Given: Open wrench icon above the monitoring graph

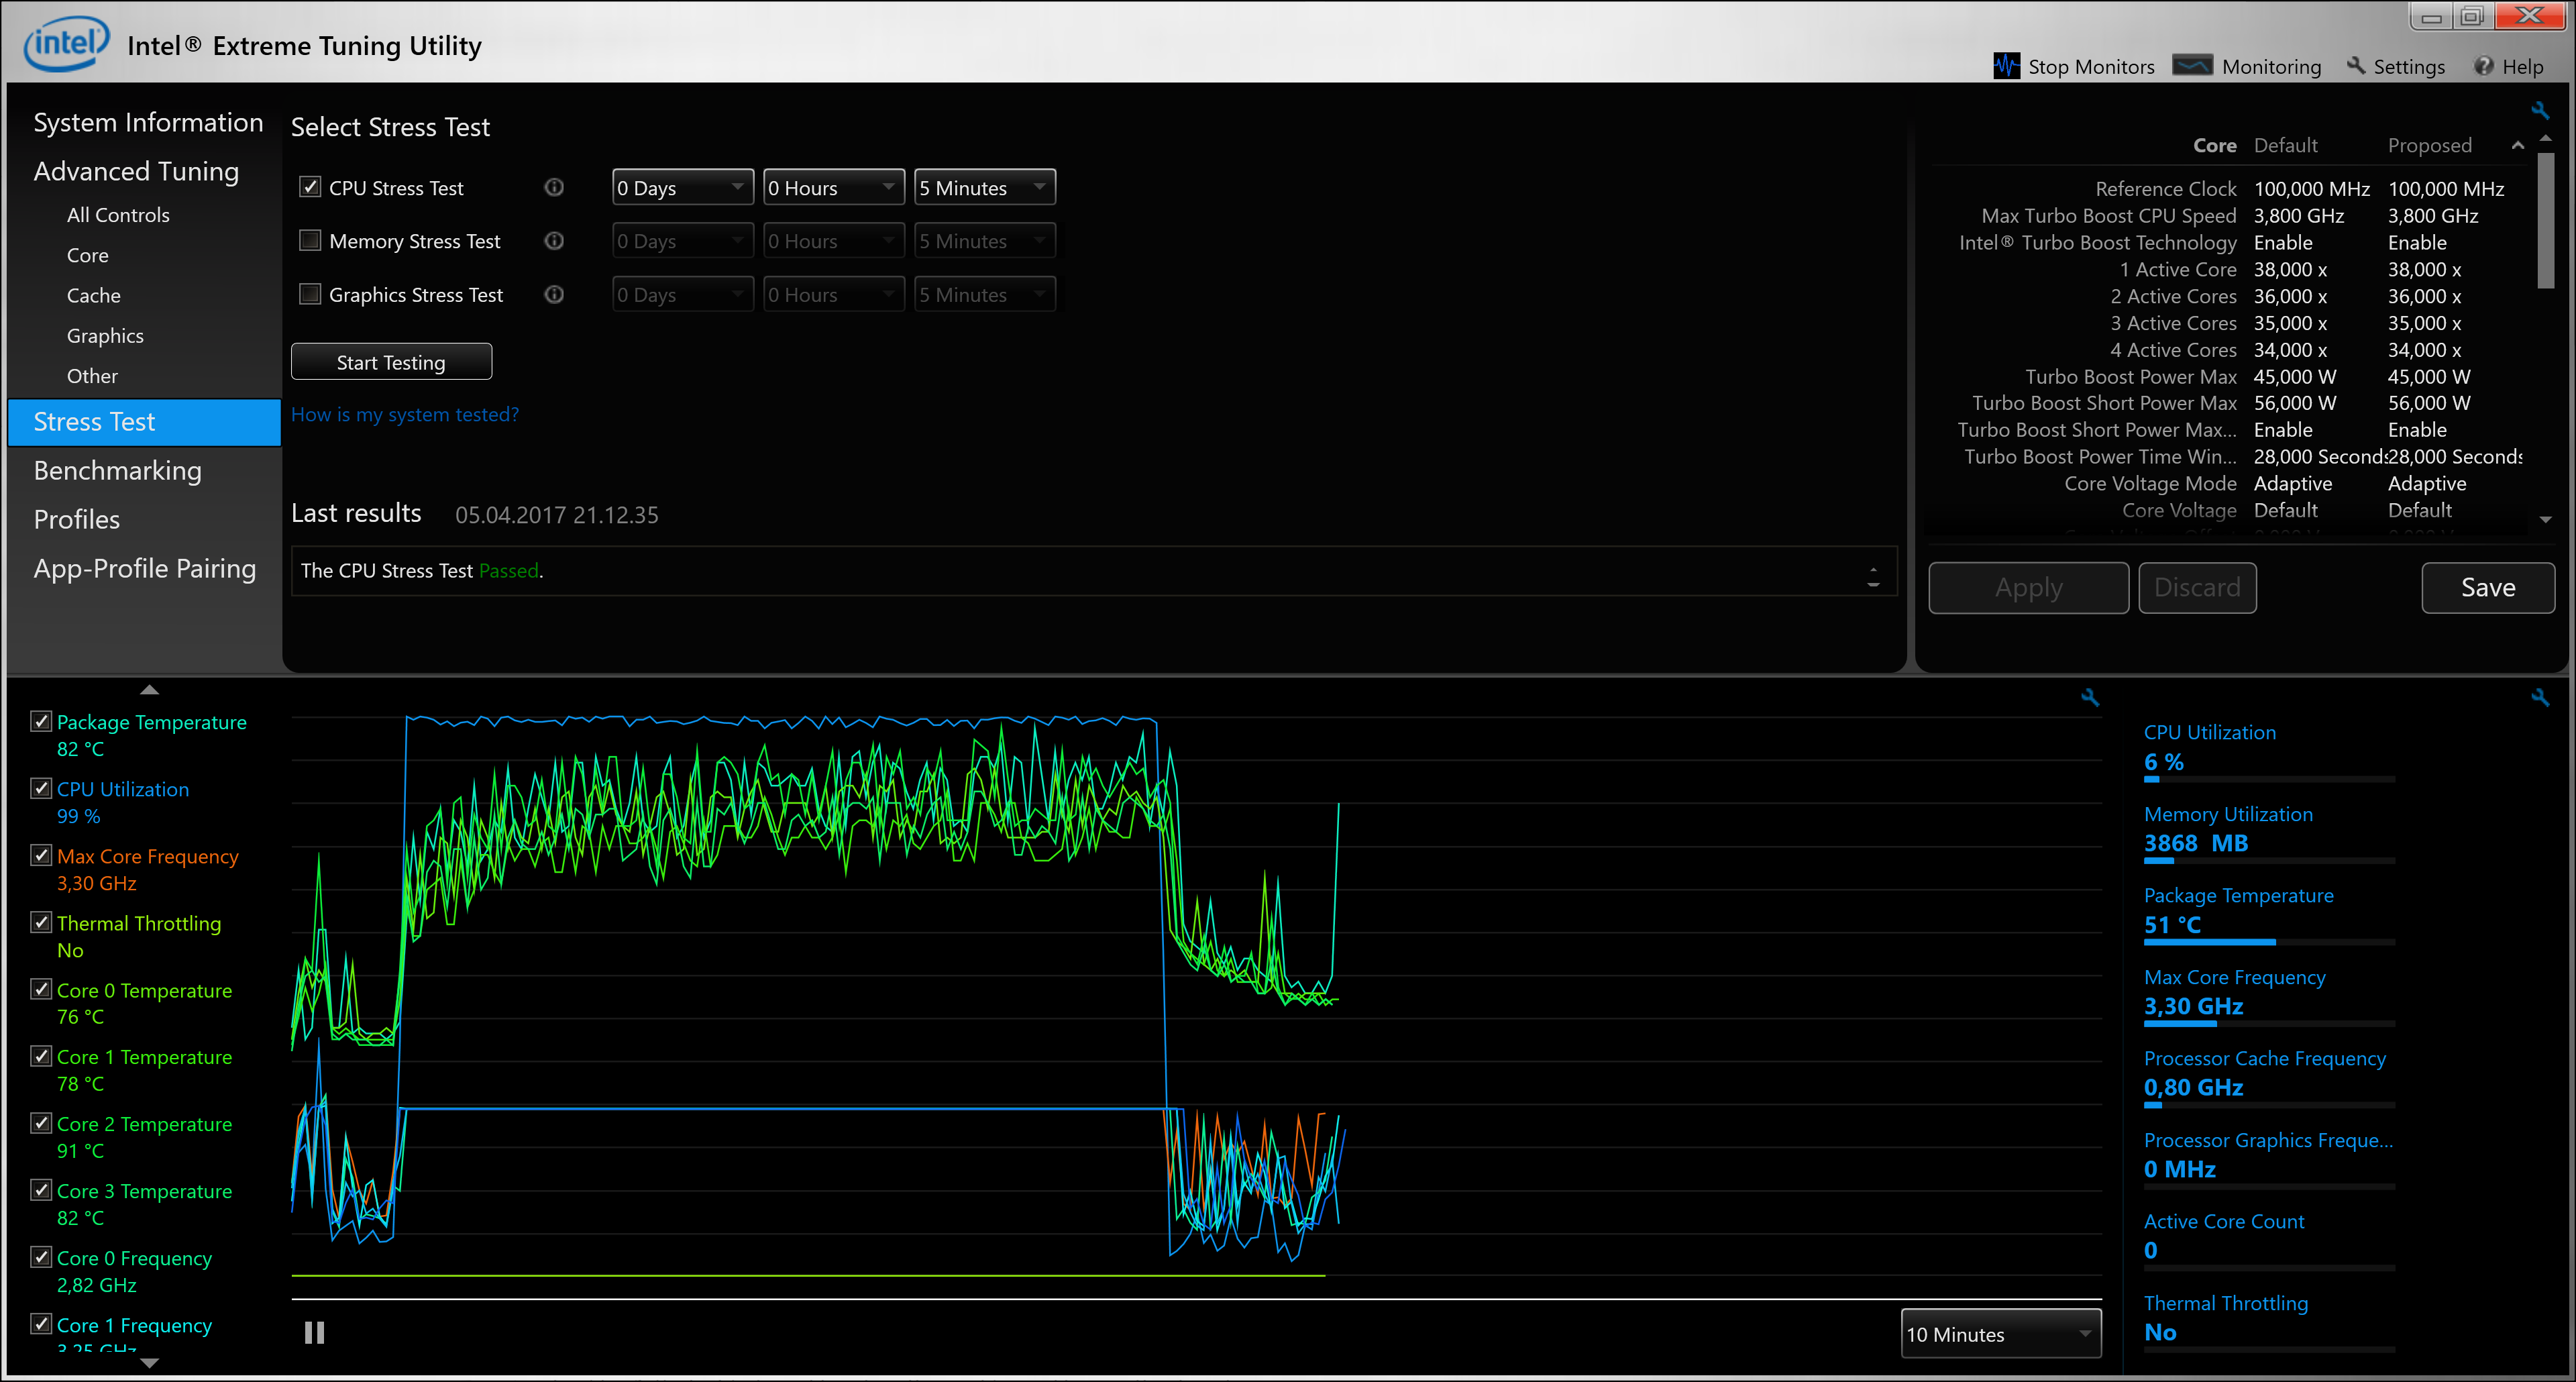Looking at the screenshot, I should pyautogui.click(x=2089, y=698).
